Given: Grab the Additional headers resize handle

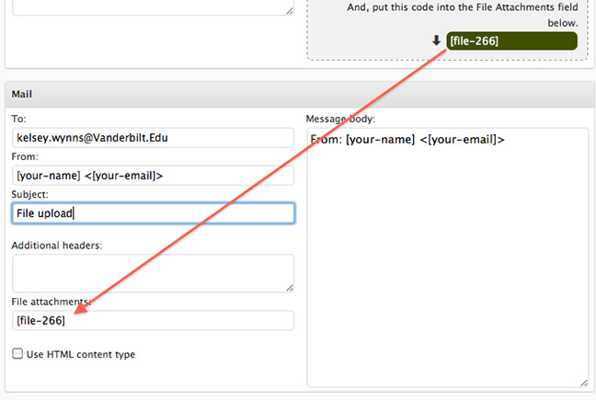Looking at the screenshot, I should tap(289, 288).
